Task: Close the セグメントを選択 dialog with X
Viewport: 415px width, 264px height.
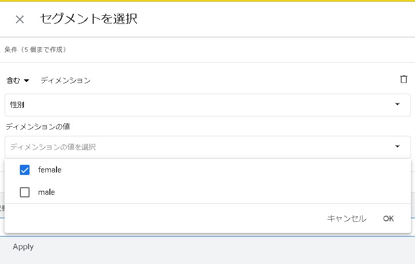Action: point(20,19)
